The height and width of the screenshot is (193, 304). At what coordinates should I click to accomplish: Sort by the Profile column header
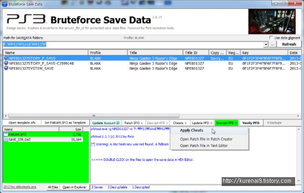(x=108, y=53)
